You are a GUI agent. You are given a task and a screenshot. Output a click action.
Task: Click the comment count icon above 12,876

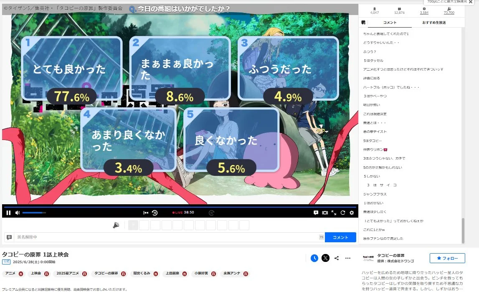[x=399, y=9]
